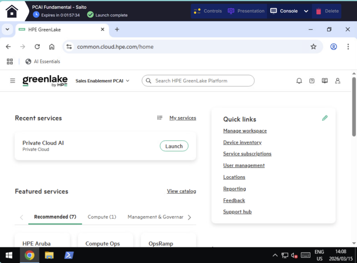357x263 pixels.
Task: Switch to the Compute (1) tab
Action: tap(102, 217)
